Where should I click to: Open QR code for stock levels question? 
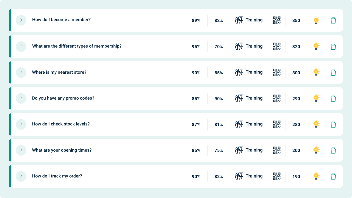point(277,124)
